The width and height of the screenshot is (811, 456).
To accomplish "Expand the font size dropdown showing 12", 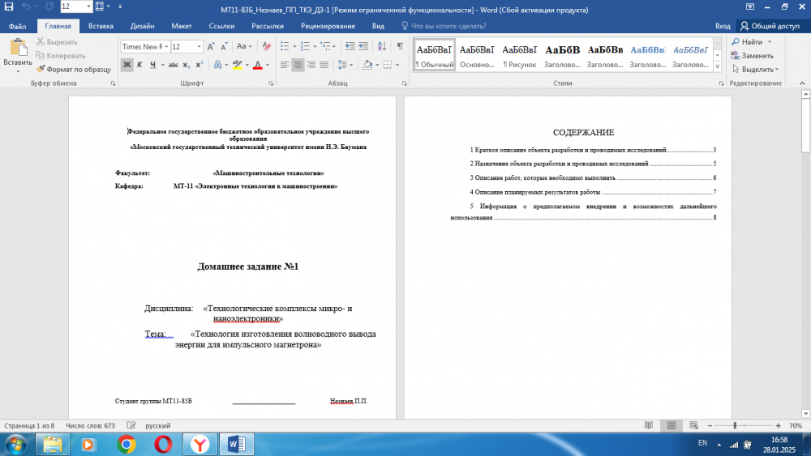I will coord(200,47).
